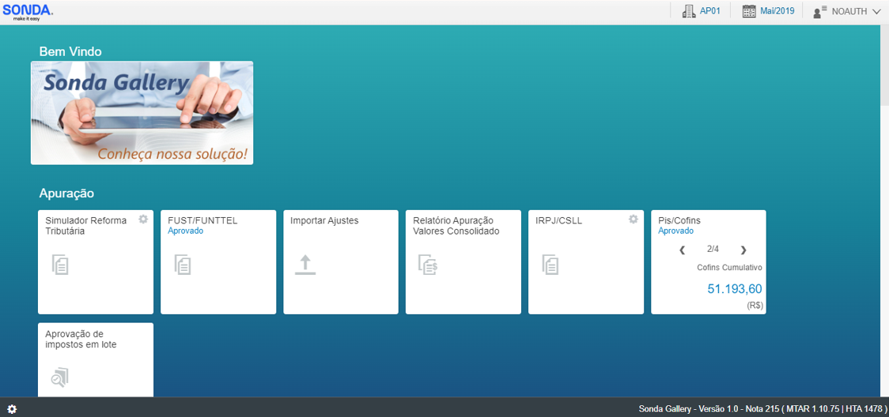
Task: Select the AP01 company link
Action: (x=709, y=11)
